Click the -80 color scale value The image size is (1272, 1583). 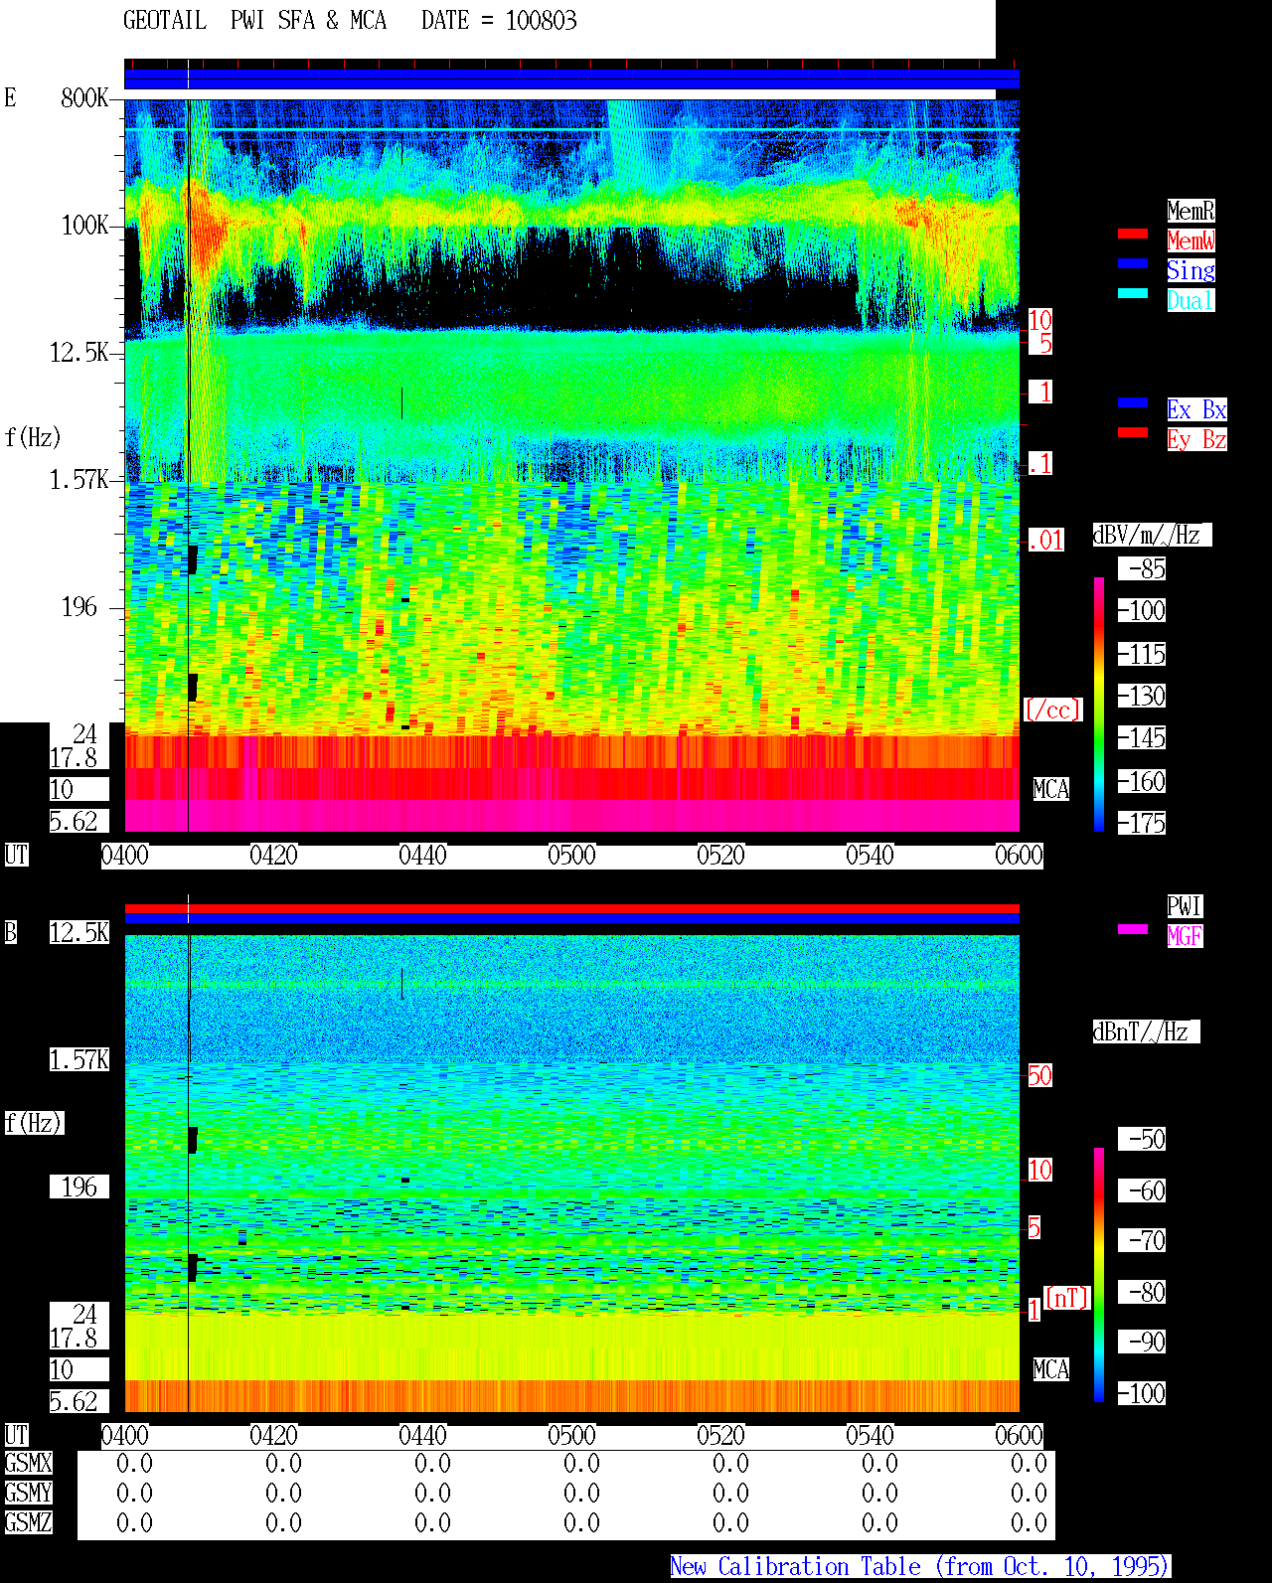click(x=1142, y=1292)
